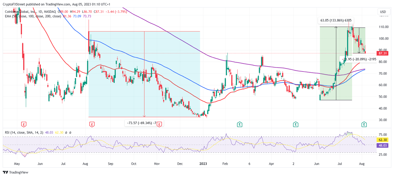
Task: Click the −21.95 (−20.09%) measurement label
Action: (x=359, y=59)
